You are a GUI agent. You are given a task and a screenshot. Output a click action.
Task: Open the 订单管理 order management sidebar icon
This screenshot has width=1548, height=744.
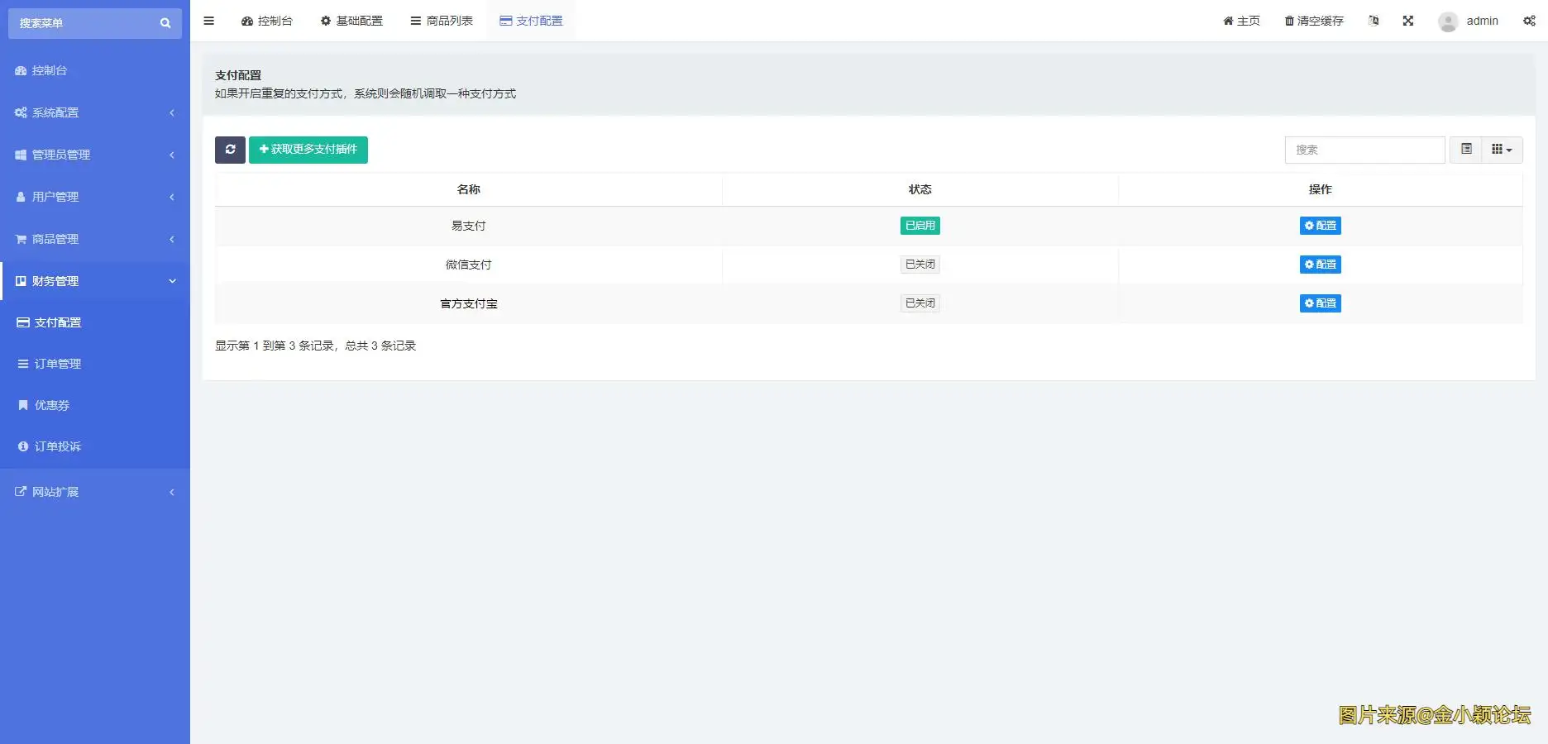click(x=21, y=363)
